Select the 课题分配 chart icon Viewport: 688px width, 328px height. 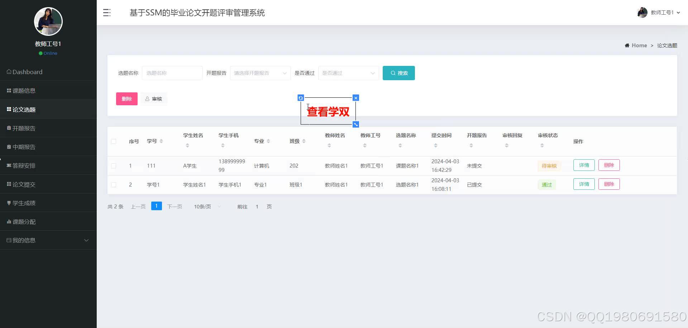pos(9,221)
